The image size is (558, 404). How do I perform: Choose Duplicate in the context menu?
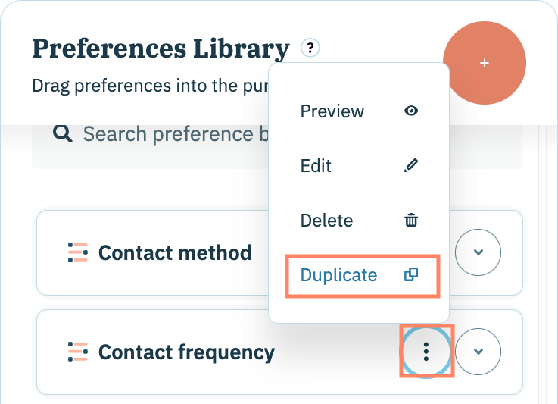click(338, 275)
